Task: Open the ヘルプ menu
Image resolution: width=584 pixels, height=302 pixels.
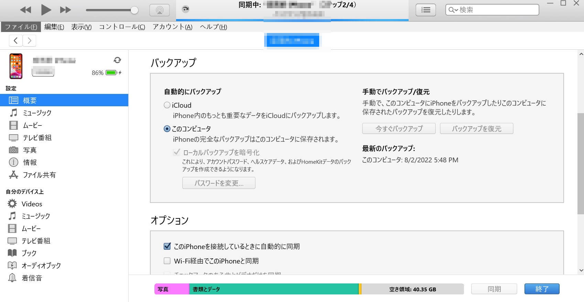Action: [213, 27]
